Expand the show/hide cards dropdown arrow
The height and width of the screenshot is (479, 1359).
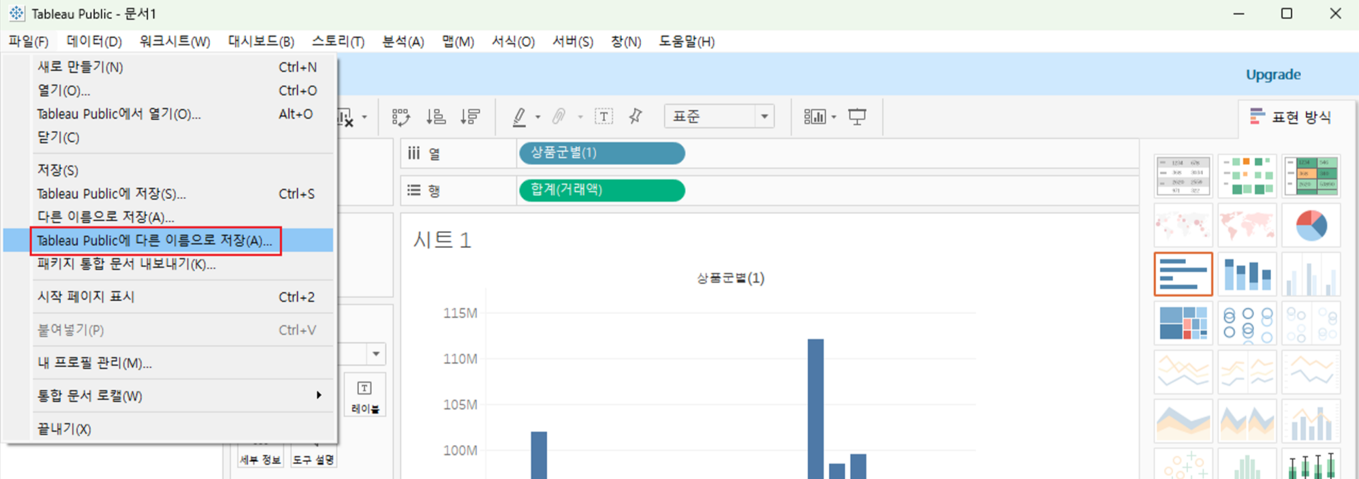click(834, 117)
